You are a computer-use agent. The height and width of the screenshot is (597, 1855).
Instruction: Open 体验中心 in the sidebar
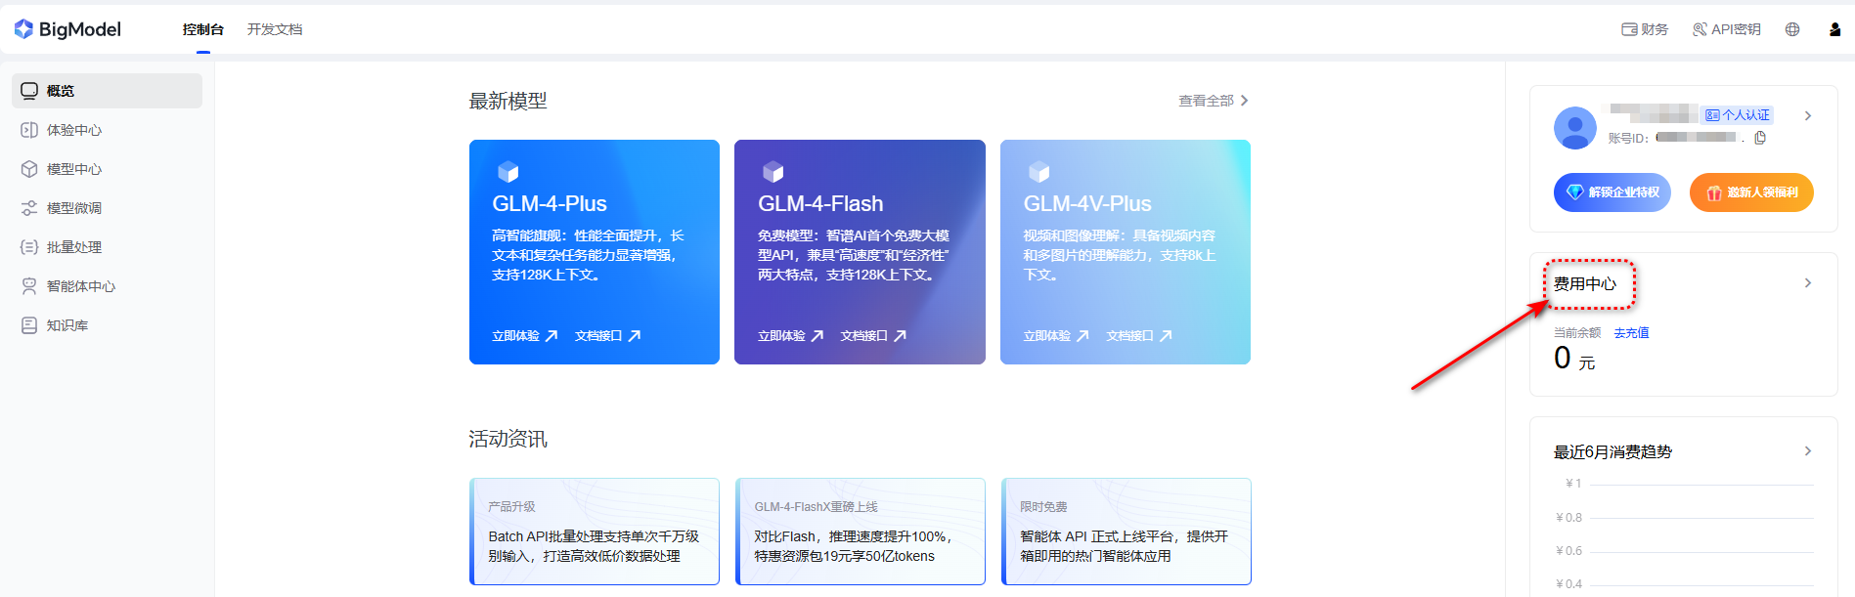click(x=73, y=130)
